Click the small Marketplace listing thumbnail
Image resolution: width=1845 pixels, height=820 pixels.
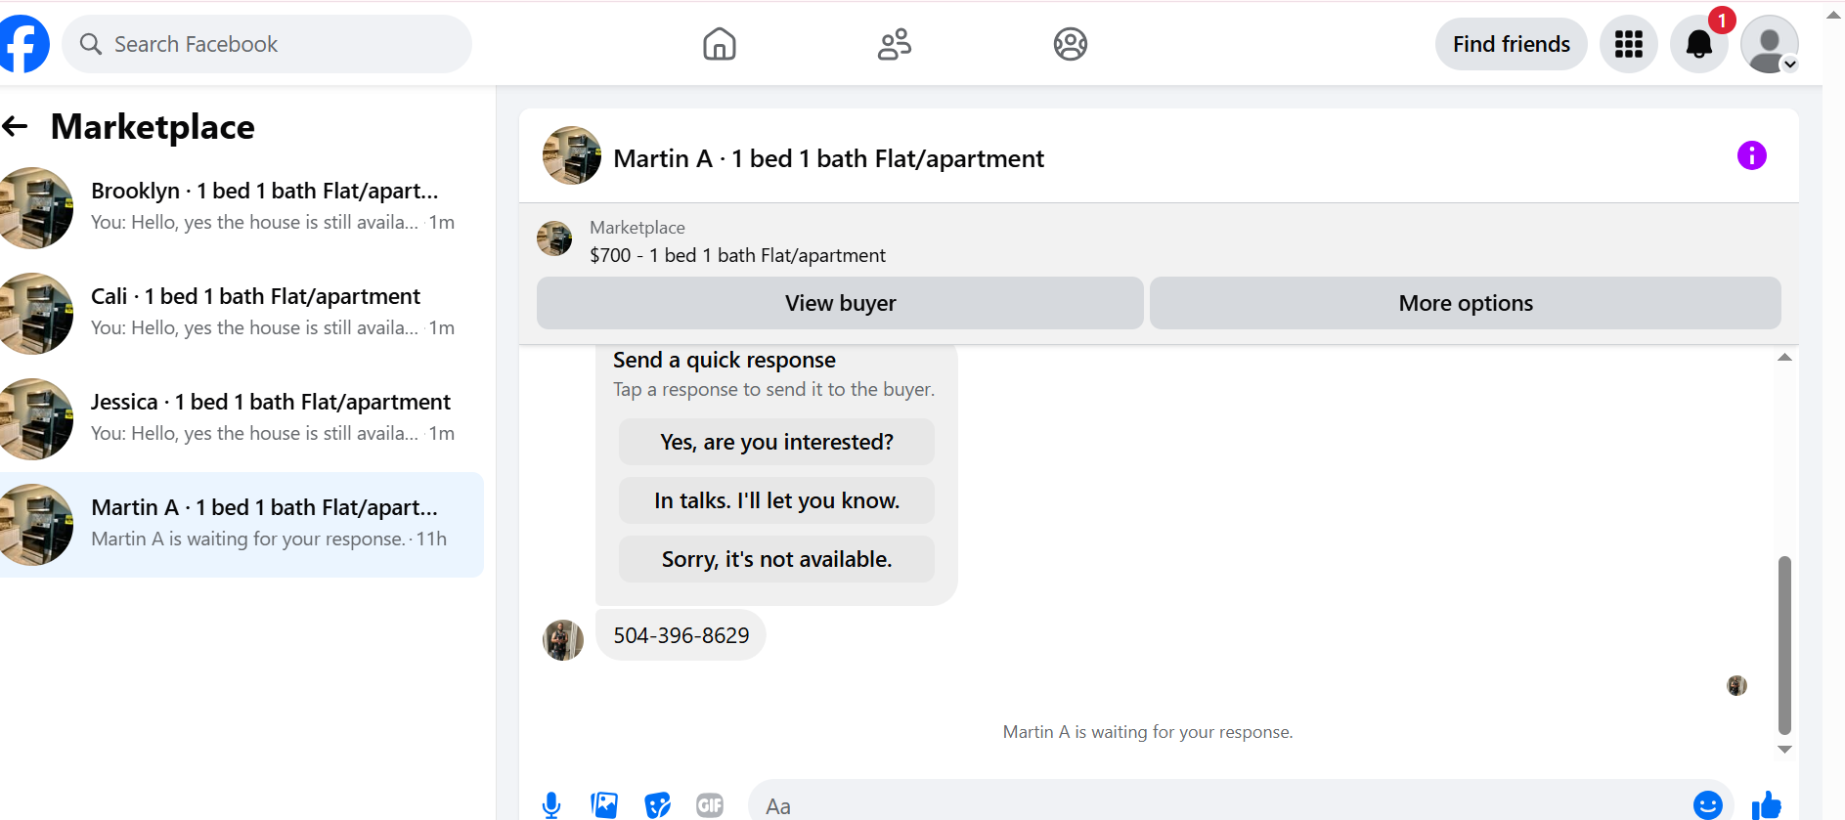[554, 238]
